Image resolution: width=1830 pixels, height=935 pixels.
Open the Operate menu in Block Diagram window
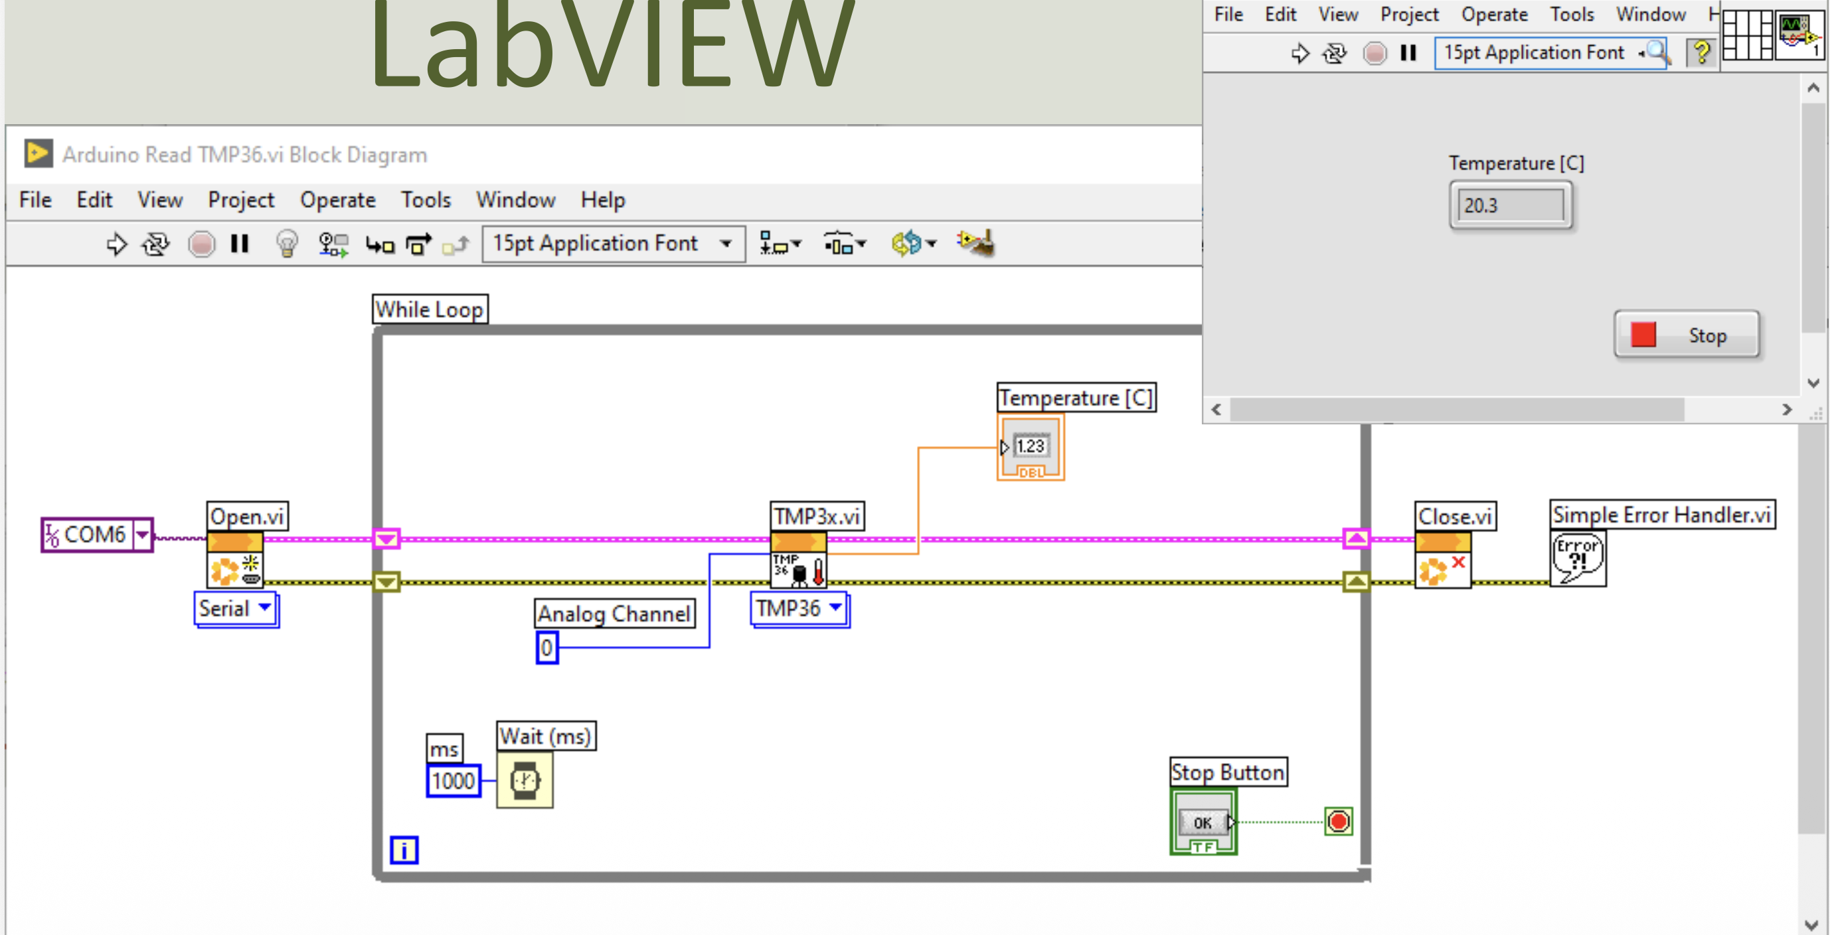tap(337, 201)
